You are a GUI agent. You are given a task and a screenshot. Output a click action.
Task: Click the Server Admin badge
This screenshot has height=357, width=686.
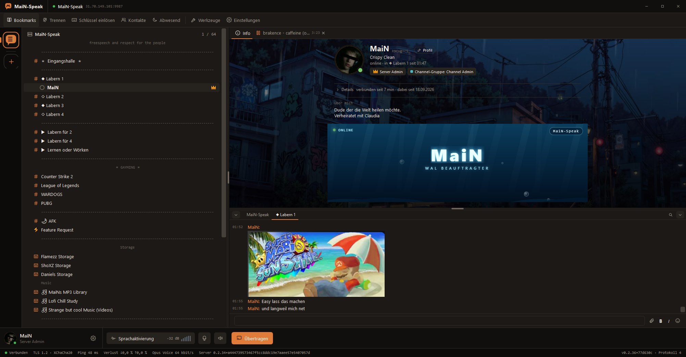click(388, 72)
